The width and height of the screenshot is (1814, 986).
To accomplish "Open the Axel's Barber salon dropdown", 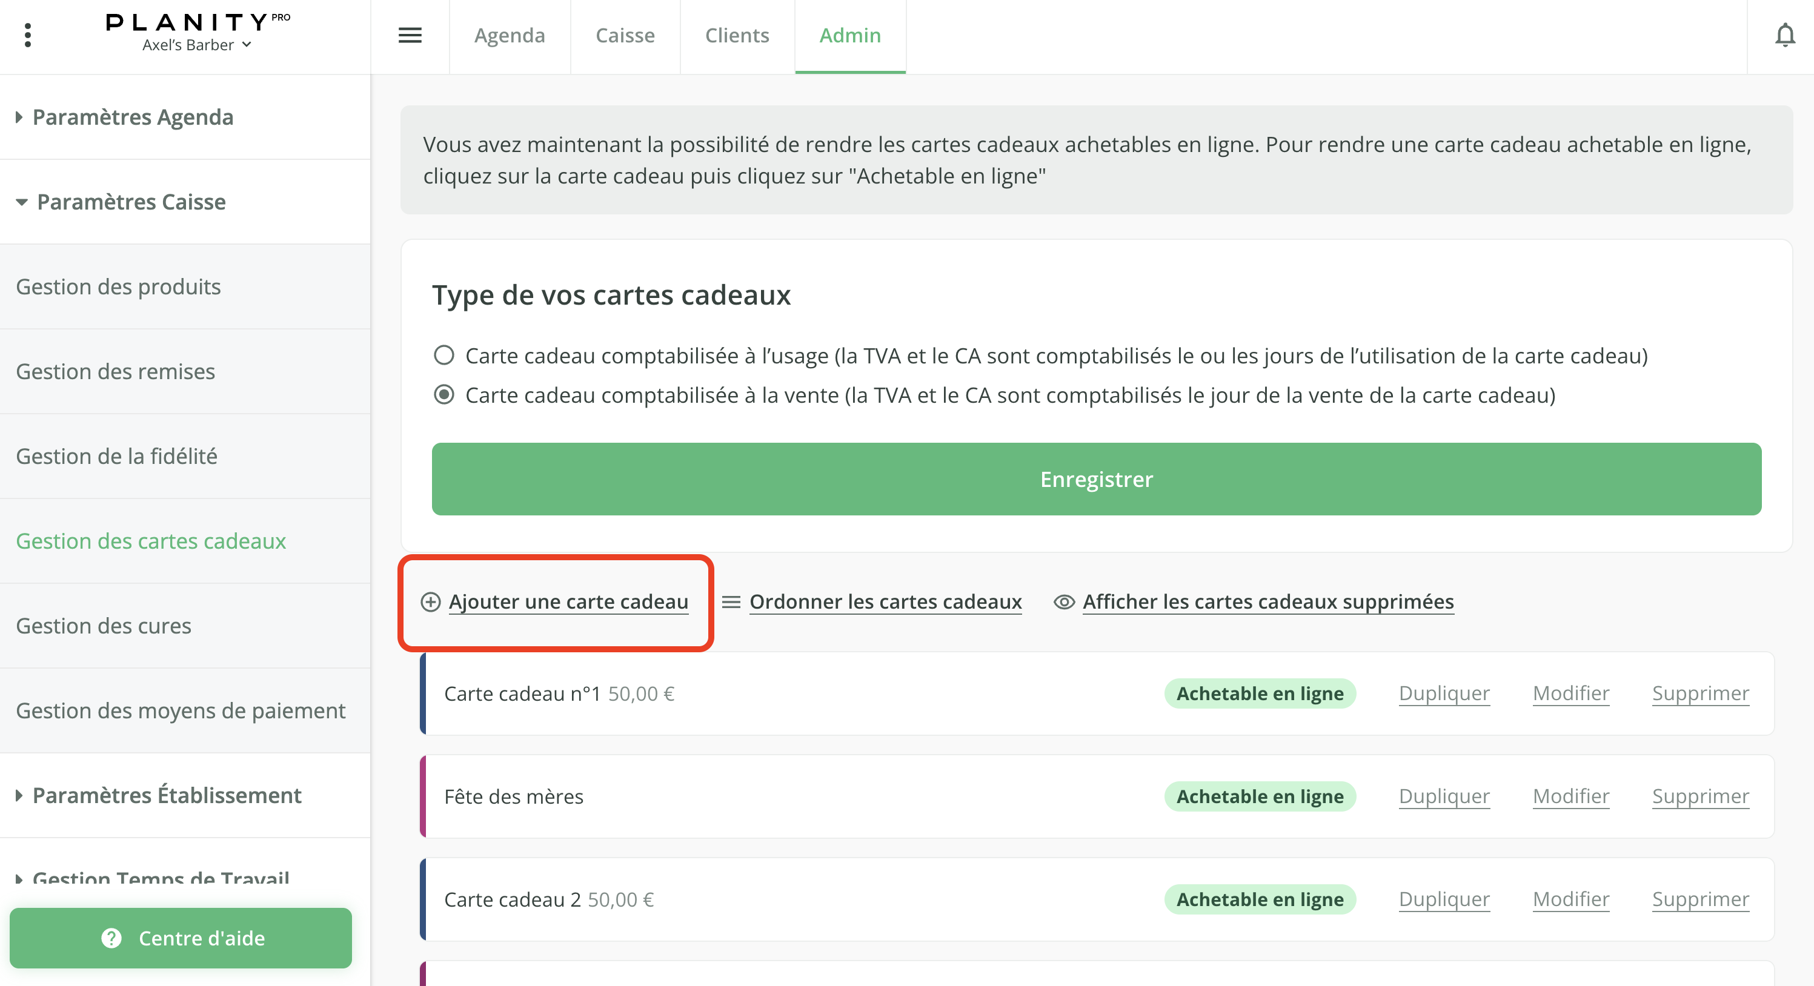I will [197, 45].
